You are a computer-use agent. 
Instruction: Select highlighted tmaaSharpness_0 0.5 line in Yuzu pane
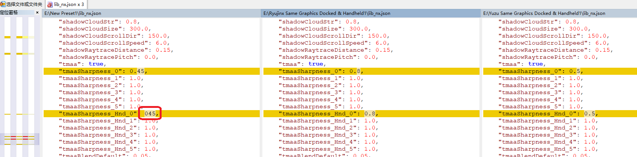tap(560, 71)
